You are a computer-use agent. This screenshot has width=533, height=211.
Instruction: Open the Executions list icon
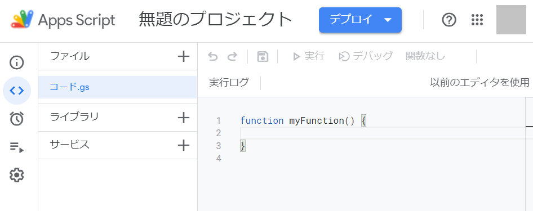(17, 147)
